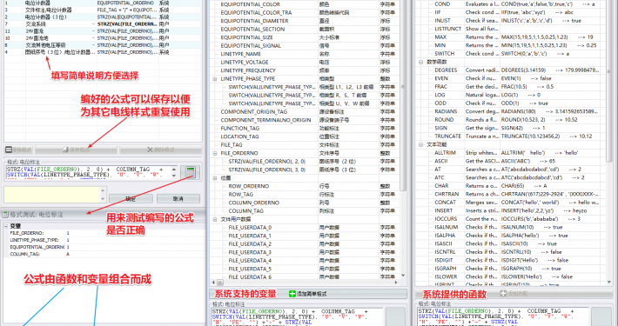
Task: Select the LINETYPE_FREQUENCY variable row
Action: point(305,70)
